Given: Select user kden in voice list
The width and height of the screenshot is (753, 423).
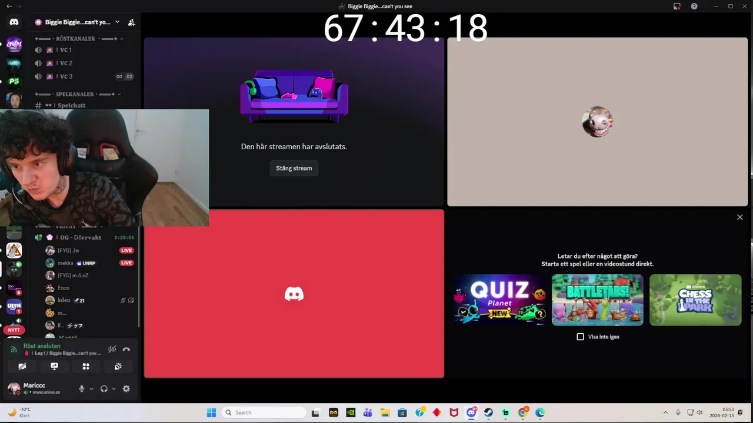Looking at the screenshot, I should click(90, 300).
